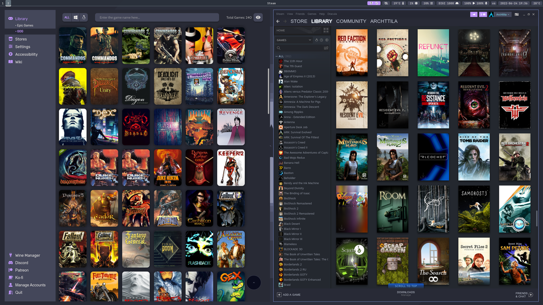The height and width of the screenshot is (305, 543).
Task: Open the Games menu in Steam
Action: [x=312, y=14]
